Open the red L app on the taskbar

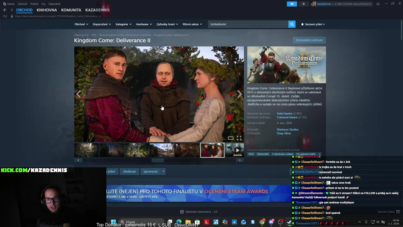pyautogui.click(x=207, y=222)
